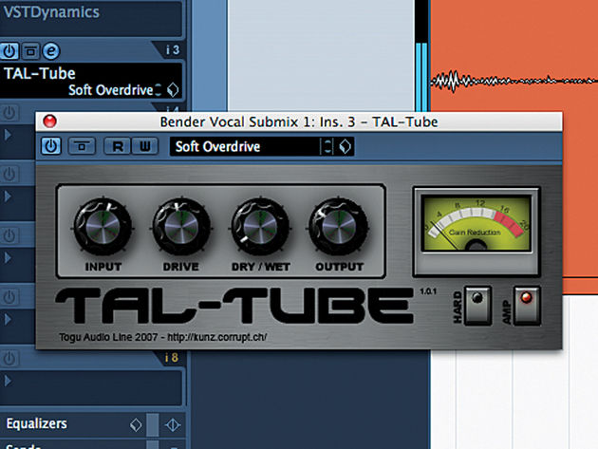This screenshot has width=598, height=449.
Task: Open preset management diamond icon in plugin toolbar
Action: tap(345, 147)
